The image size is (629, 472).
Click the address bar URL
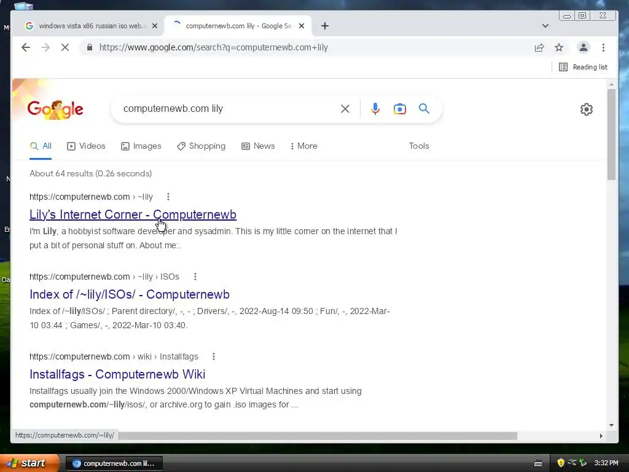tap(213, 47)
